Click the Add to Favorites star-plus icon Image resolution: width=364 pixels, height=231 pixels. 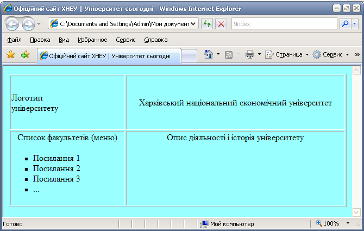click(25, 55)
